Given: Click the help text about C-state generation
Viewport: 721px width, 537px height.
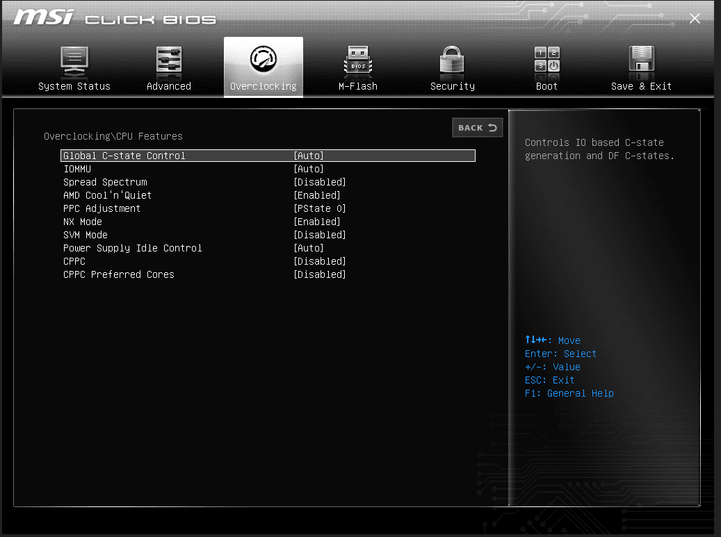Looking at the screenshot, I should tap(599, 149).
